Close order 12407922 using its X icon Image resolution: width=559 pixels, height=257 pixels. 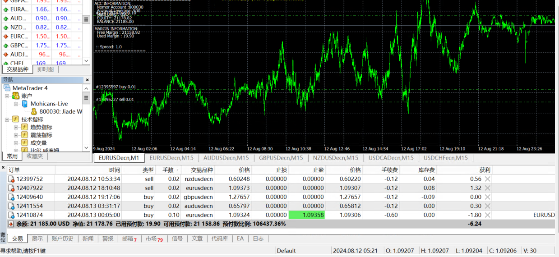(487, 188)
